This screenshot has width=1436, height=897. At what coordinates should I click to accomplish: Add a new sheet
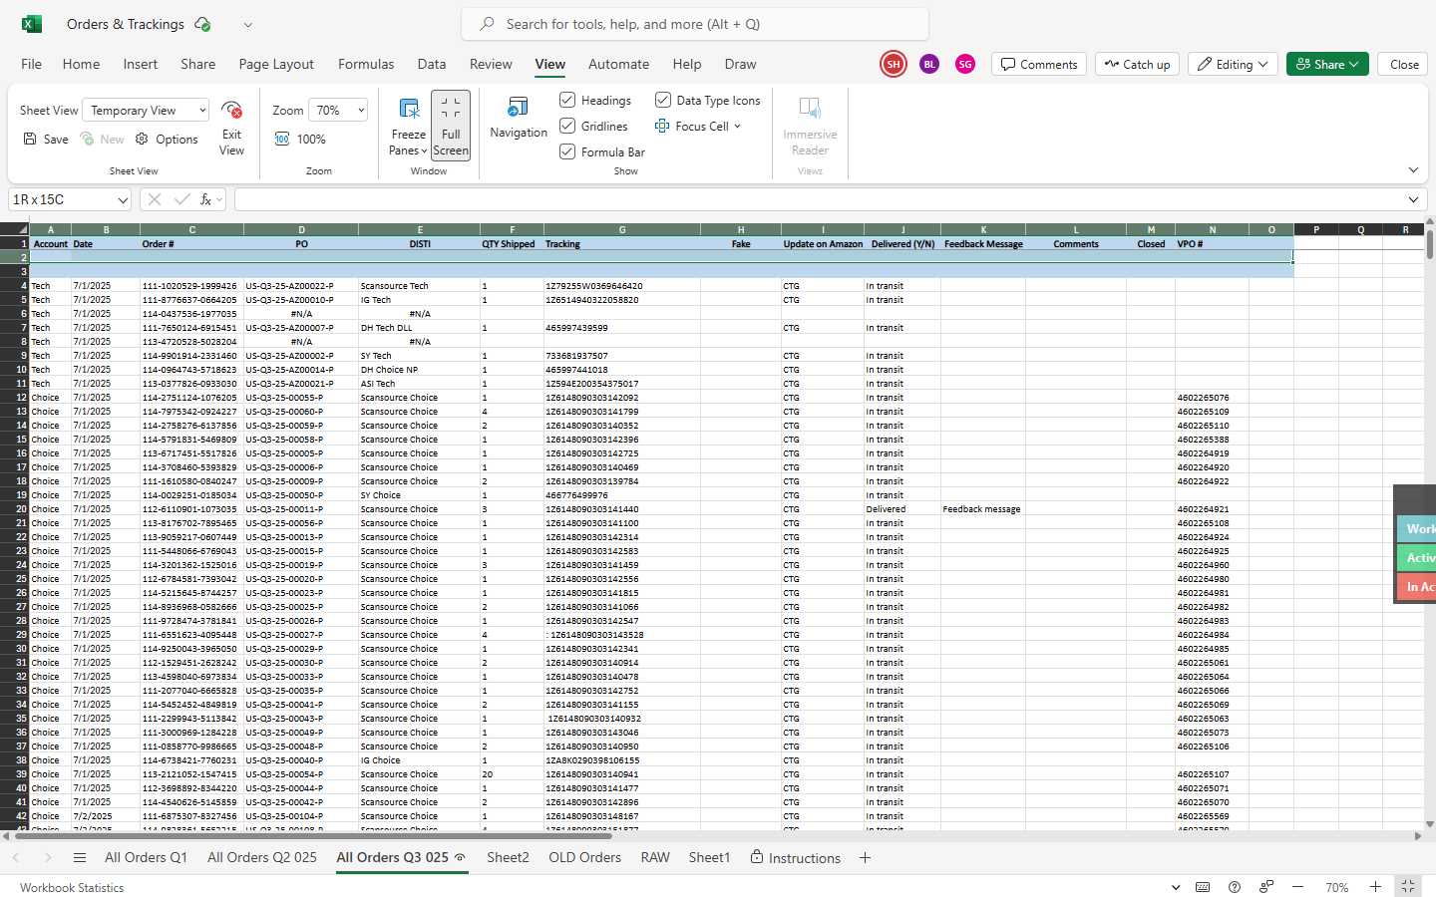pos(865,858)
